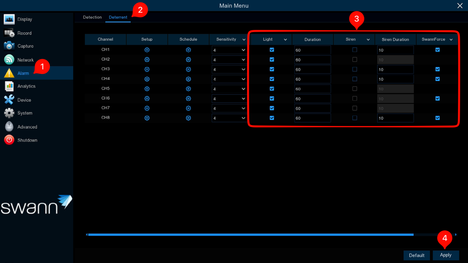Open CH7 Schedule gear icon

pos(188,108)
